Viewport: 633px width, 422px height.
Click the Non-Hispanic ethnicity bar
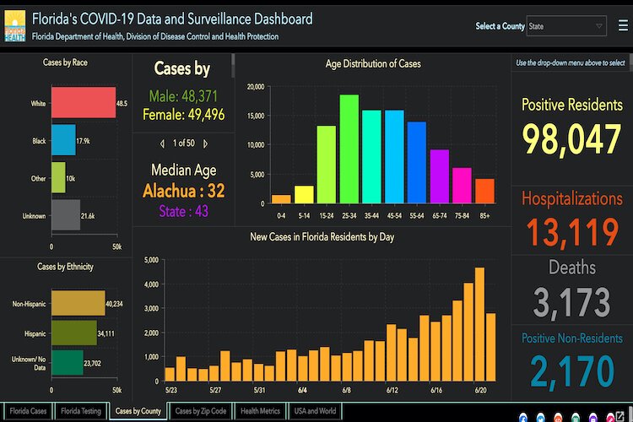78,303
